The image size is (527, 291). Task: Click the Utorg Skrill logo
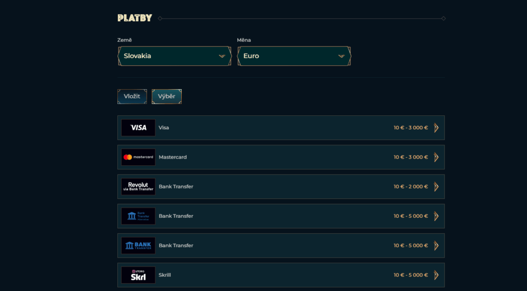(x=138, y=275)
